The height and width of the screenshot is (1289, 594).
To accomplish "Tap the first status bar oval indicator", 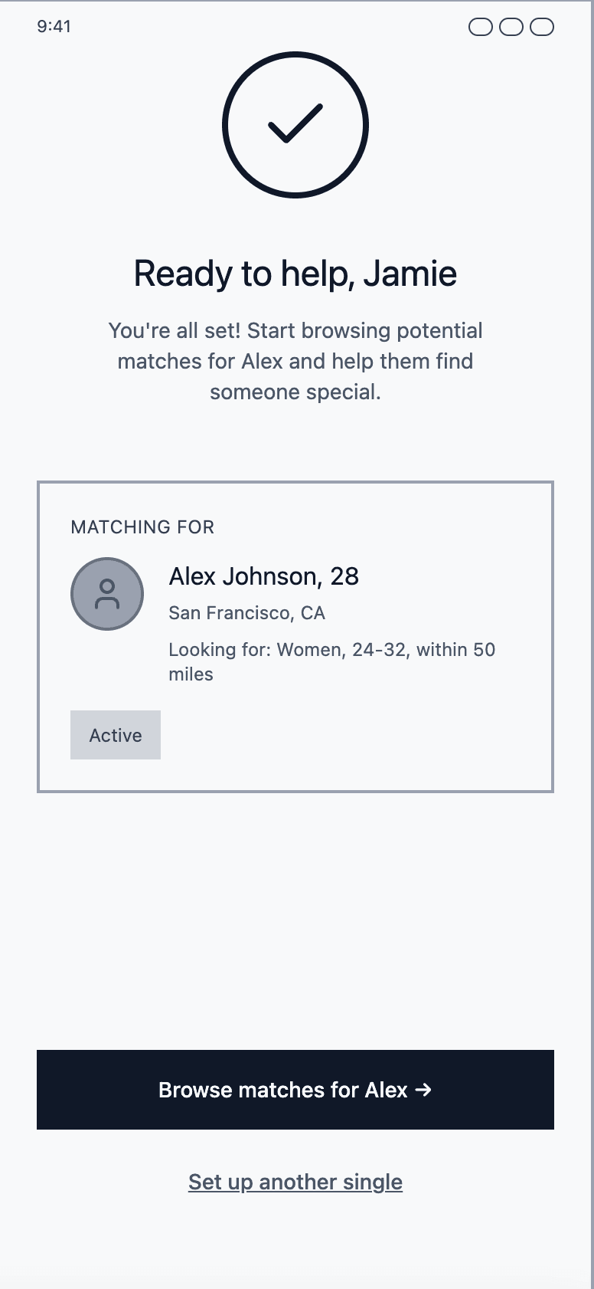I will [x=481, y=27].
